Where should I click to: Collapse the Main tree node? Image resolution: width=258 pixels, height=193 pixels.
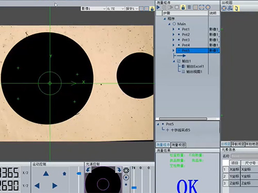coord(169,24)
